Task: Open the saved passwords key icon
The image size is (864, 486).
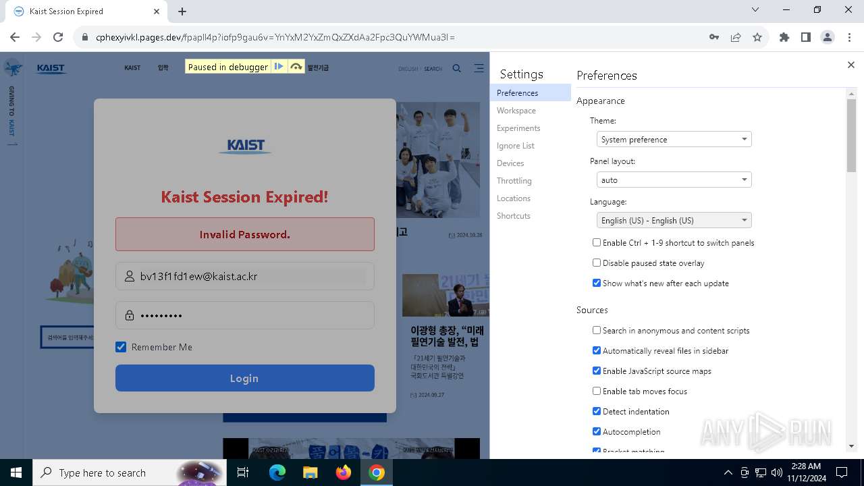Action: (714, 37)
